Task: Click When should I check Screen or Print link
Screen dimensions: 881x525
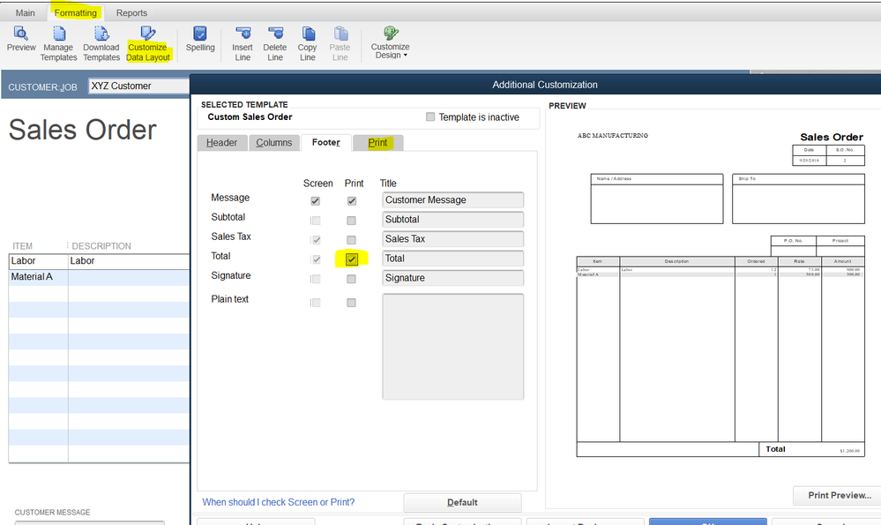Action: click(x=278, y=502)
